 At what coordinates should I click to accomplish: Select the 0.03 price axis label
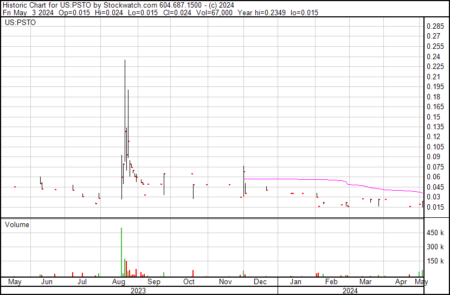pos(433,197)
